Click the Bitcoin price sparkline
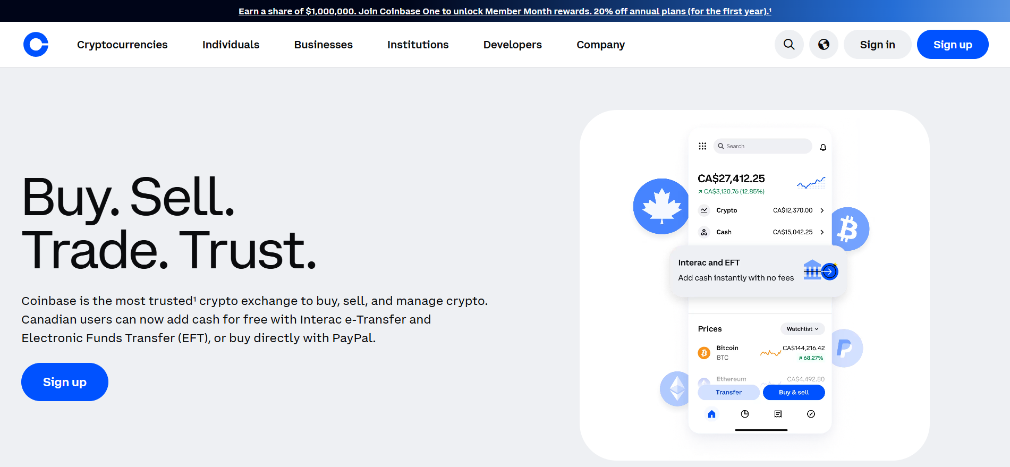The width and height of the screenshot is (1010, 467). 770,353
